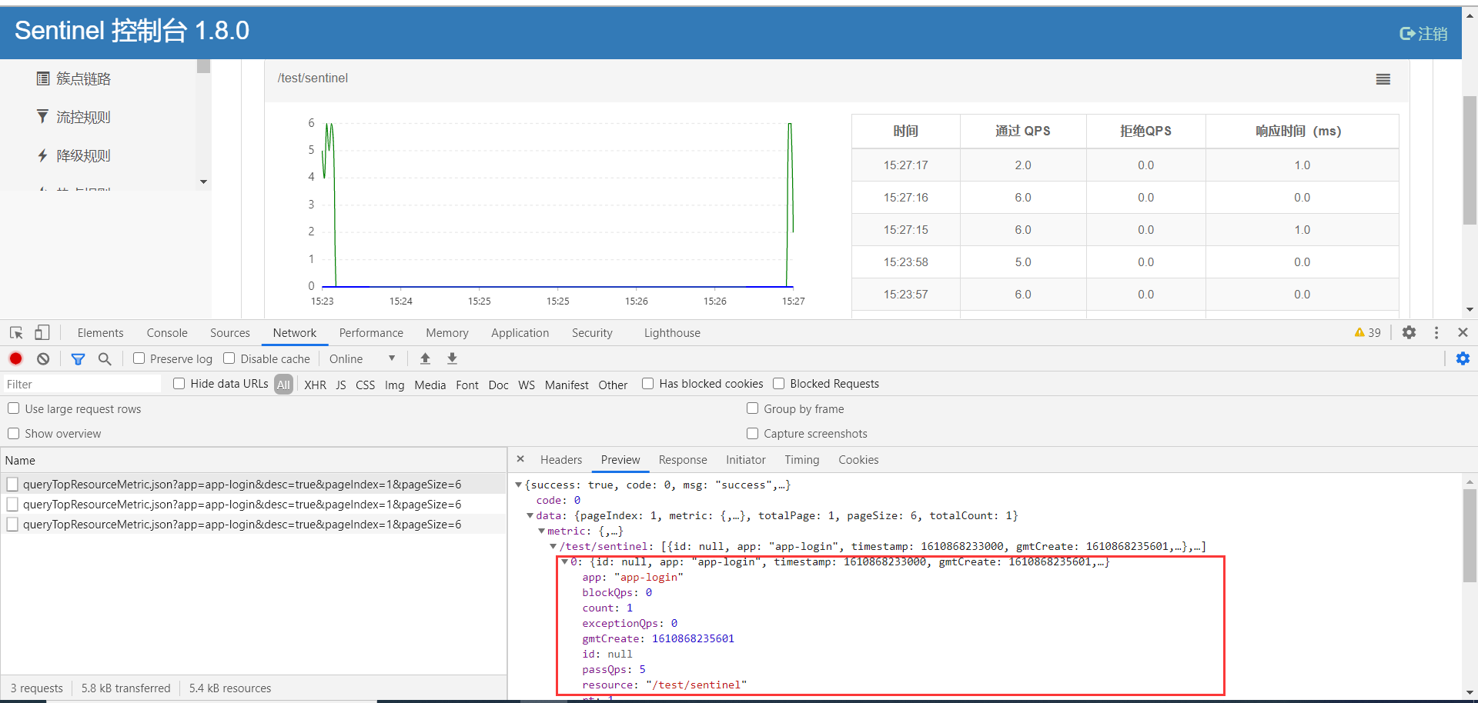Filter requests by Img type
1478x703 pixels.
[x=395, y=385]
